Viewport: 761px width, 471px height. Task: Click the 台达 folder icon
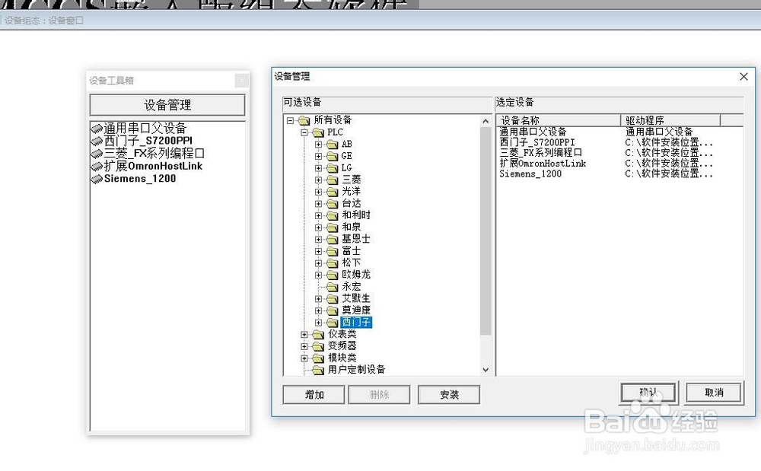click(333, 204)
